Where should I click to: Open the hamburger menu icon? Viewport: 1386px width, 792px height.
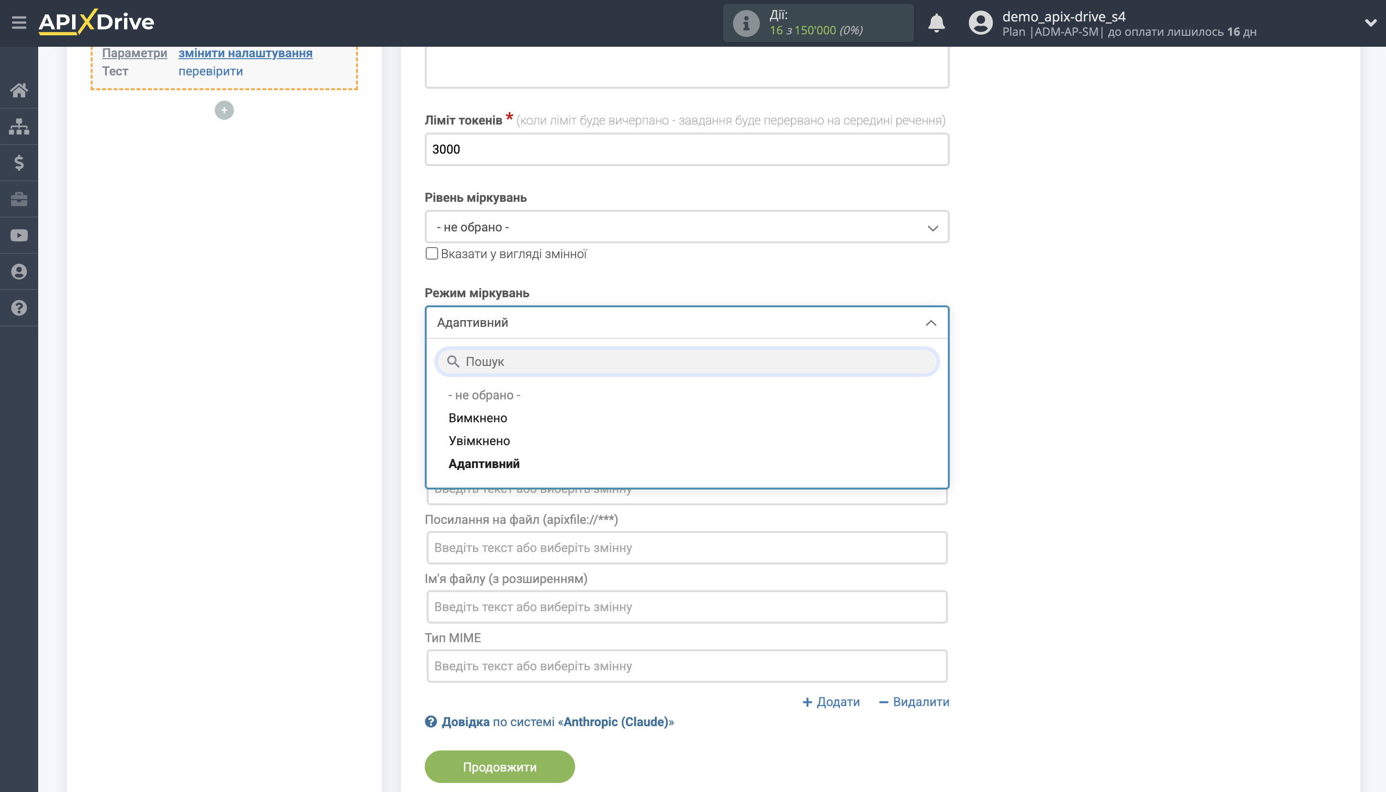[x=19, y=22]
